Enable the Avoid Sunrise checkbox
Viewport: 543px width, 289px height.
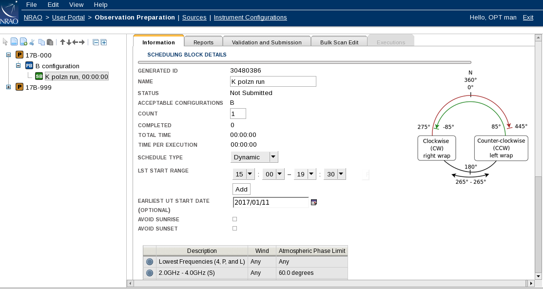234,219
